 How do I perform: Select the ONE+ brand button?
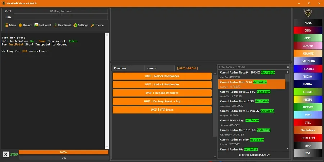click(x=308, y=31)
